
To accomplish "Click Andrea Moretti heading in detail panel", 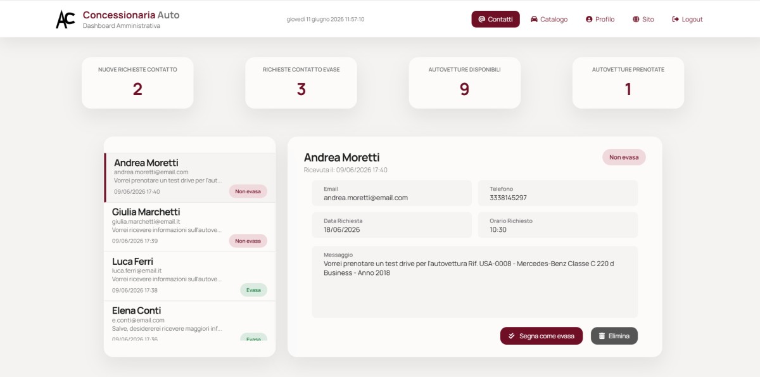I will point(342,157).
